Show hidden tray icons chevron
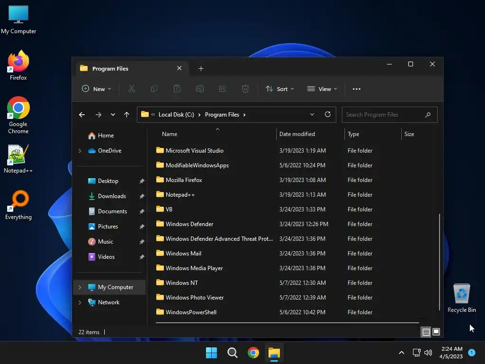This screenshot has width=485, height=364. tap(402, 353)
